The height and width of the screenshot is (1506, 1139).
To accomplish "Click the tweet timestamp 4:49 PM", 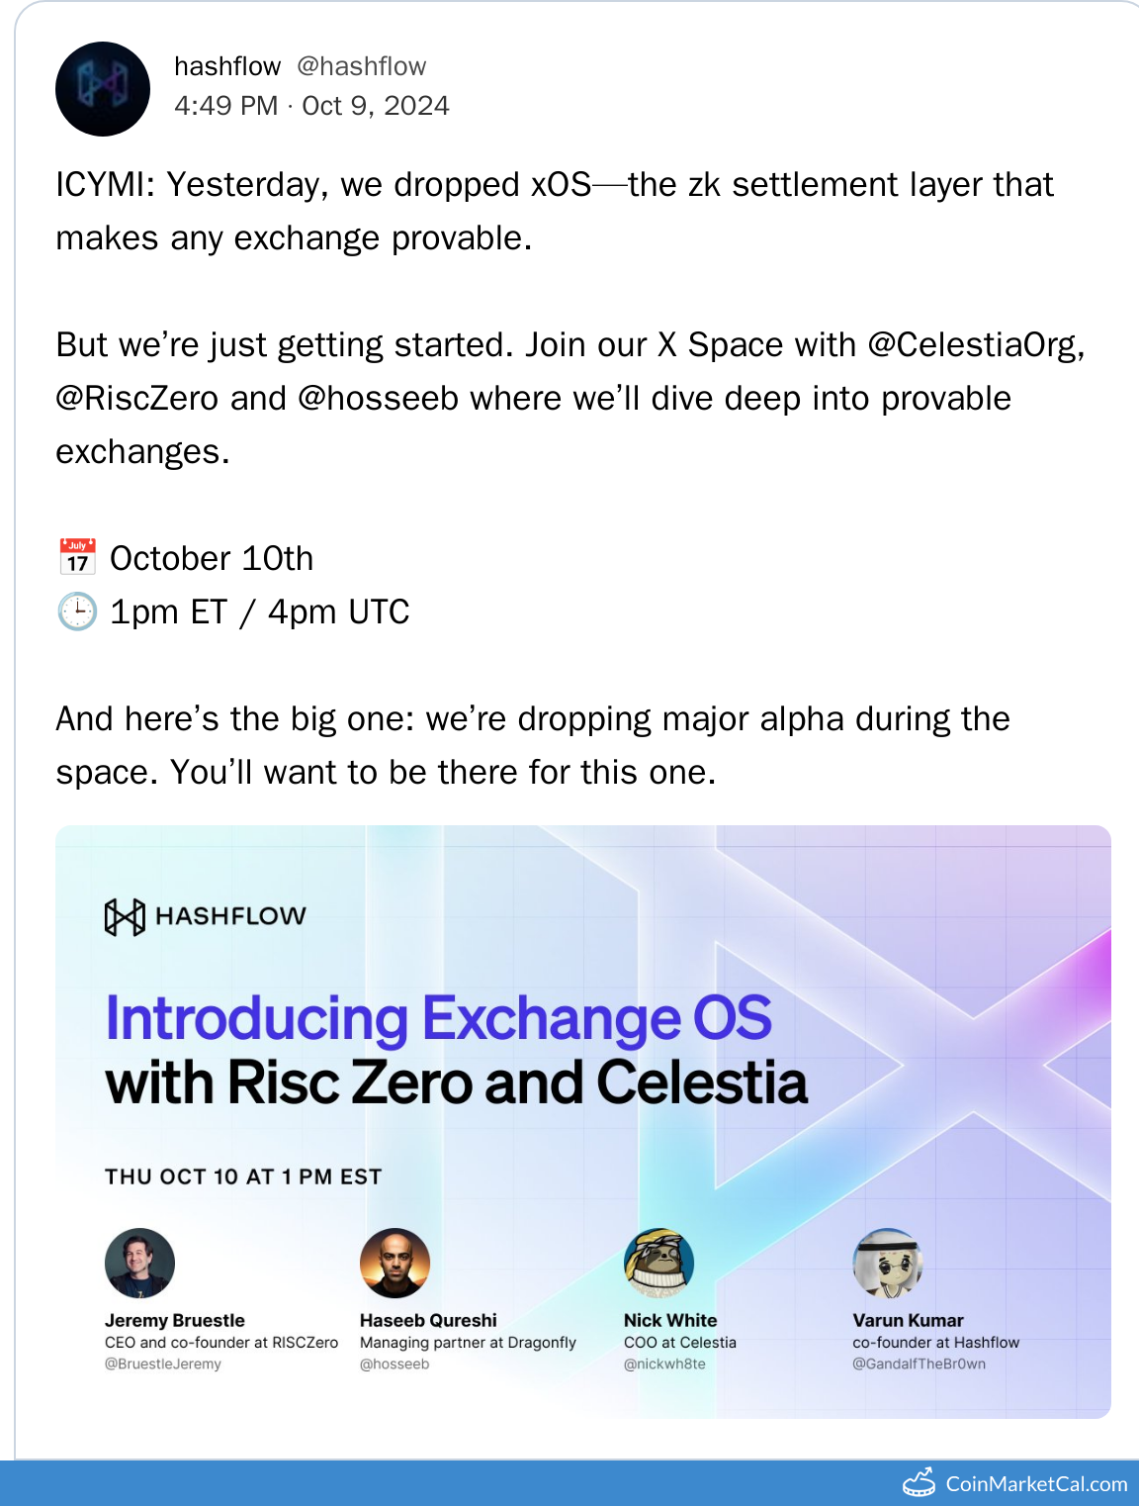I will (226, 106).
